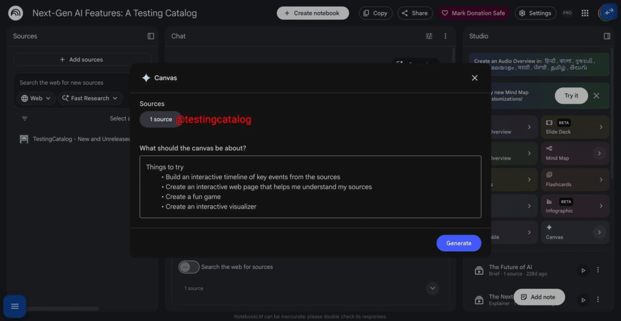
Task: Collapse the Sources panel
Action: coord(151,36)
